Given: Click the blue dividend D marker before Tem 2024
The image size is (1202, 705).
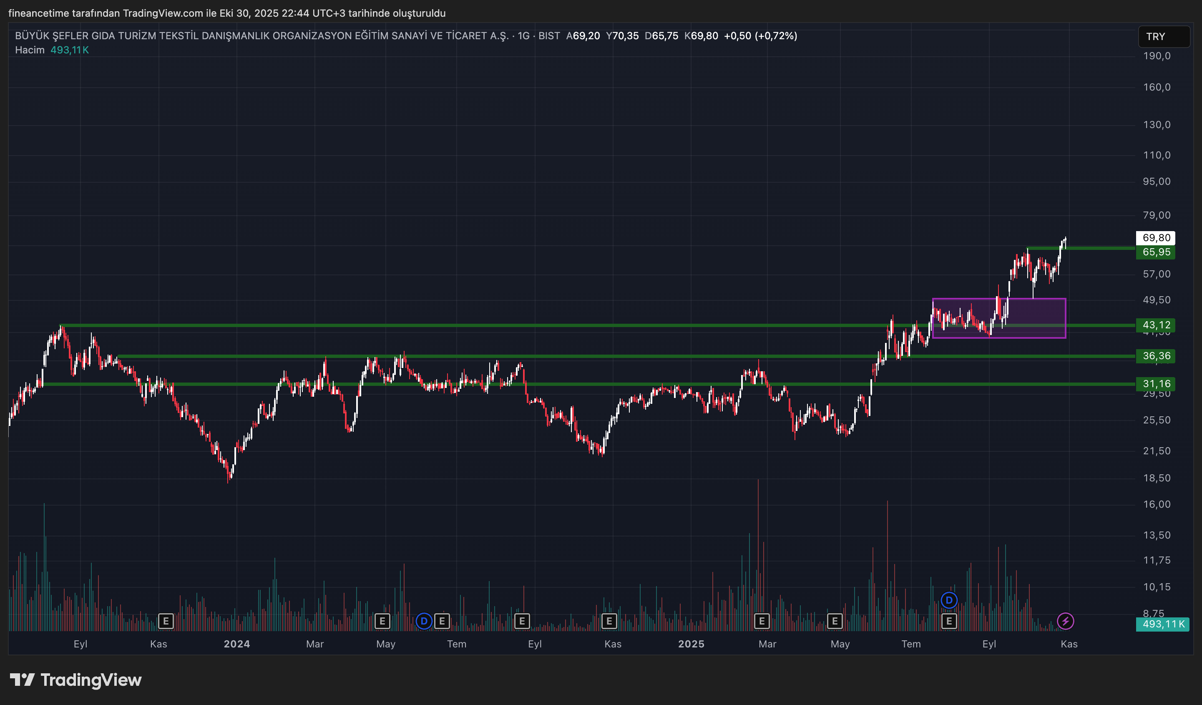Looking at the screenshot, I should pyautogui.click(x=424, y=621).
